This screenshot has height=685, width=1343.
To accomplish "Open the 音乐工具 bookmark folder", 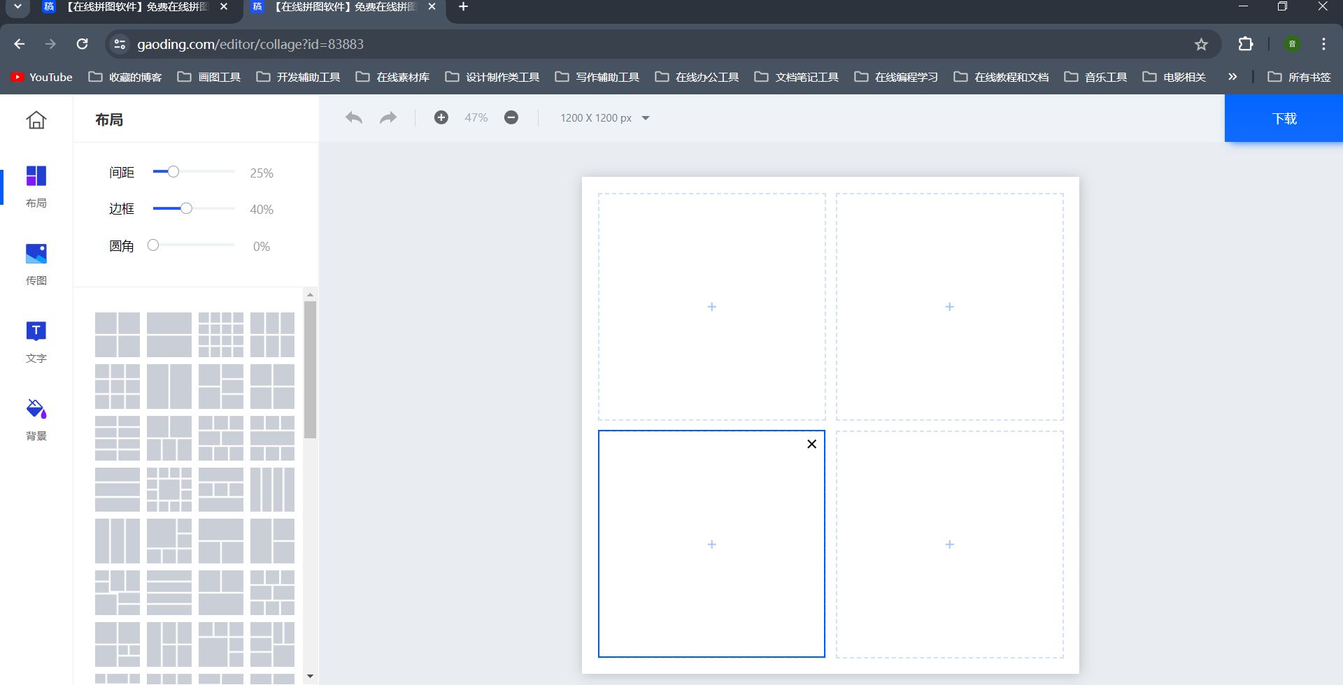I will [1095, 77].
